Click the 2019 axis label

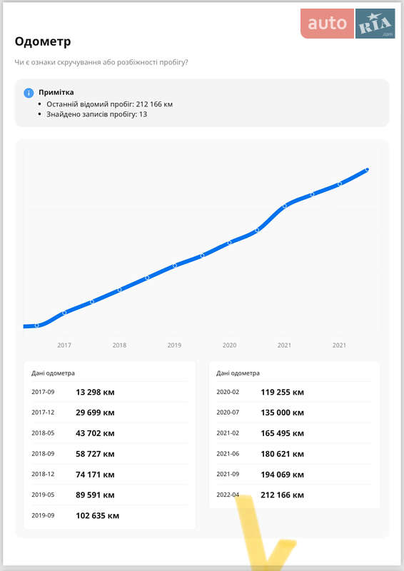[174, 345]
